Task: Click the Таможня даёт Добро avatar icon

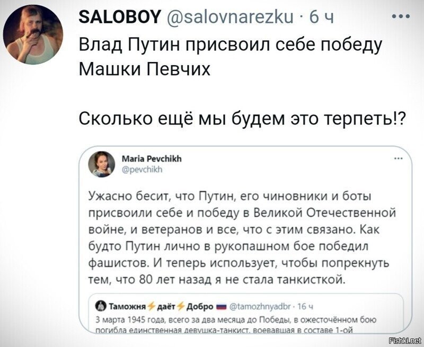Action: pos(101,306)
